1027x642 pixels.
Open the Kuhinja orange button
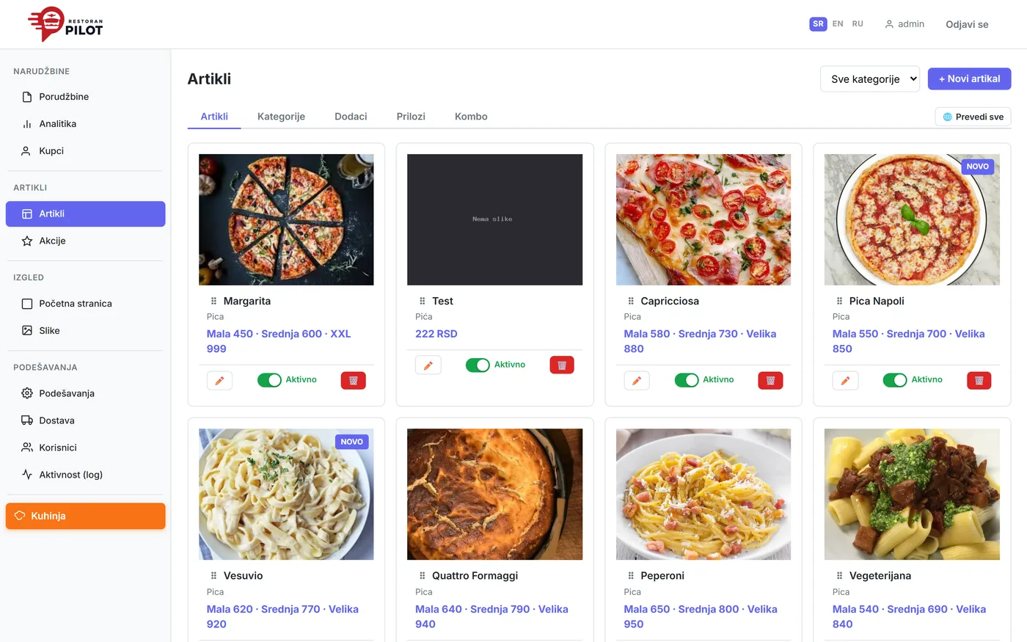86,516
